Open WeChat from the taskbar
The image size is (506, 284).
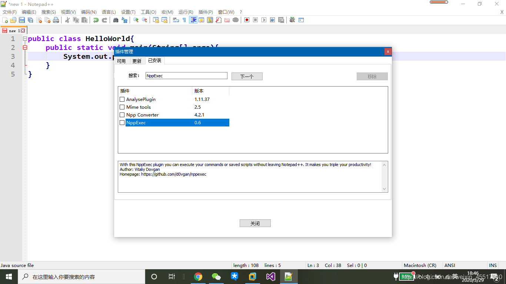(216, 277)
